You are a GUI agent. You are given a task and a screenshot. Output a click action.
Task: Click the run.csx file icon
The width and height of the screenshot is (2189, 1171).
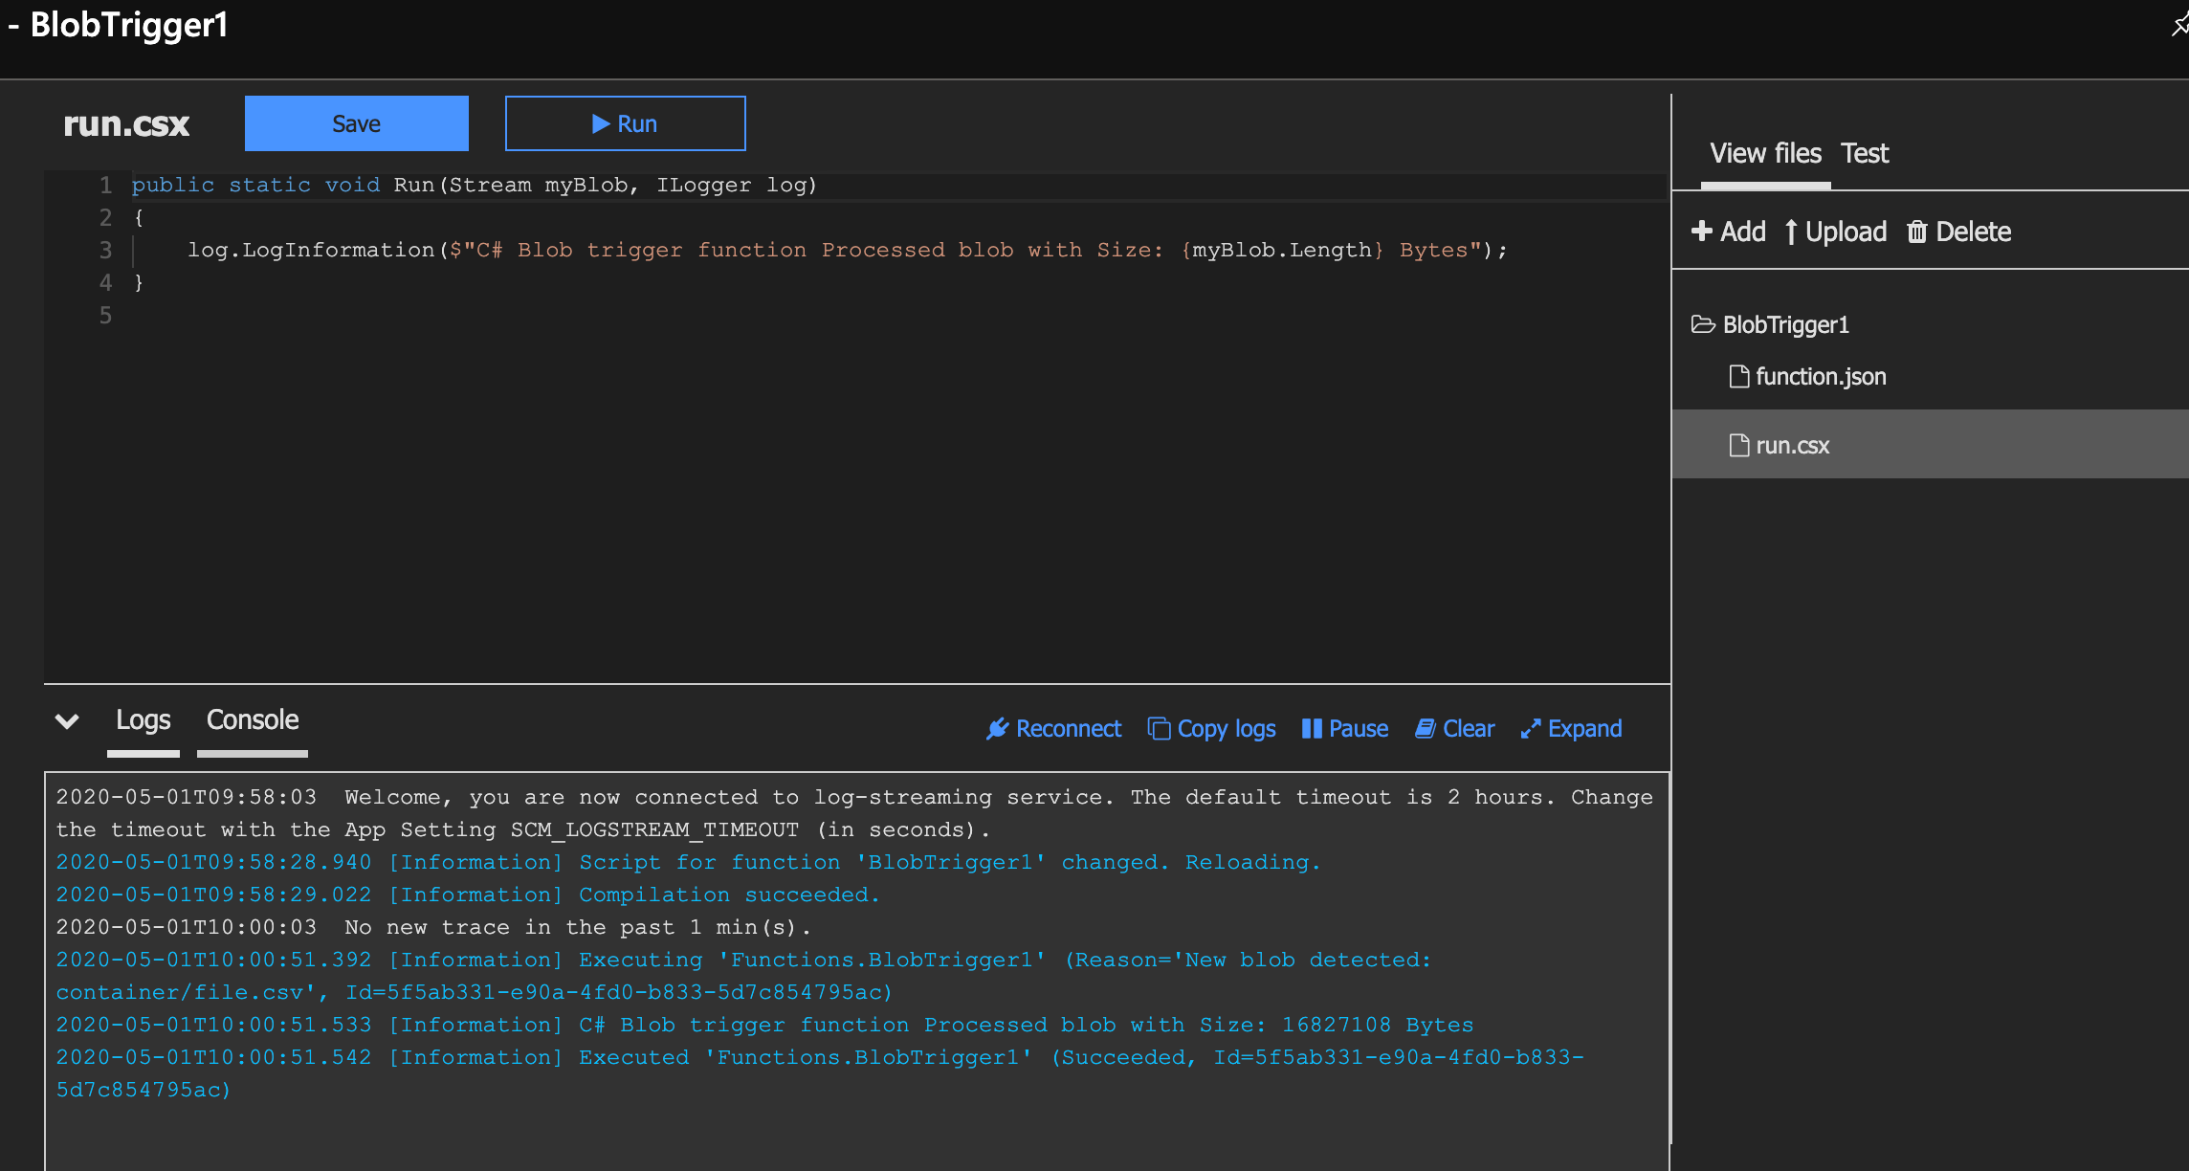pos(1739,445)
